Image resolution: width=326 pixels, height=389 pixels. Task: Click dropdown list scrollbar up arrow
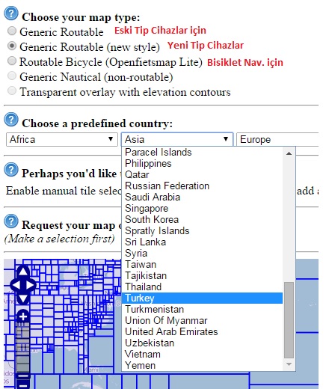point(289,153)
